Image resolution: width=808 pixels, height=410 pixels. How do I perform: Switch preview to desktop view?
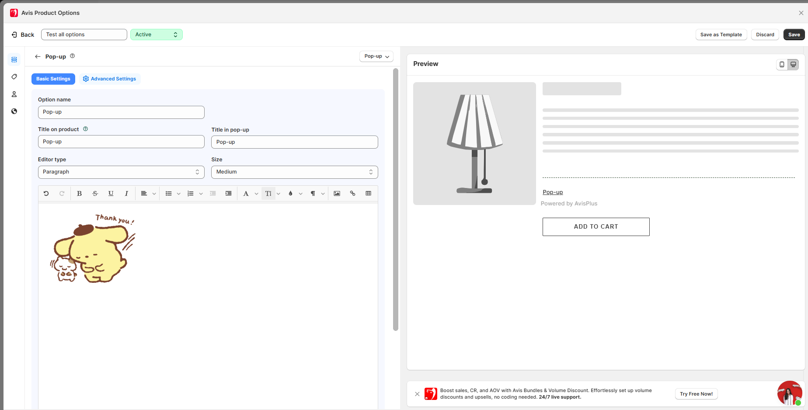tap(793, 64)
